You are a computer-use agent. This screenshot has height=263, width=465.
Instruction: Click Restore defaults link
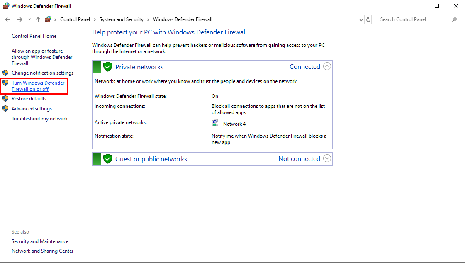pyautogui.click(x=29, y=99)
